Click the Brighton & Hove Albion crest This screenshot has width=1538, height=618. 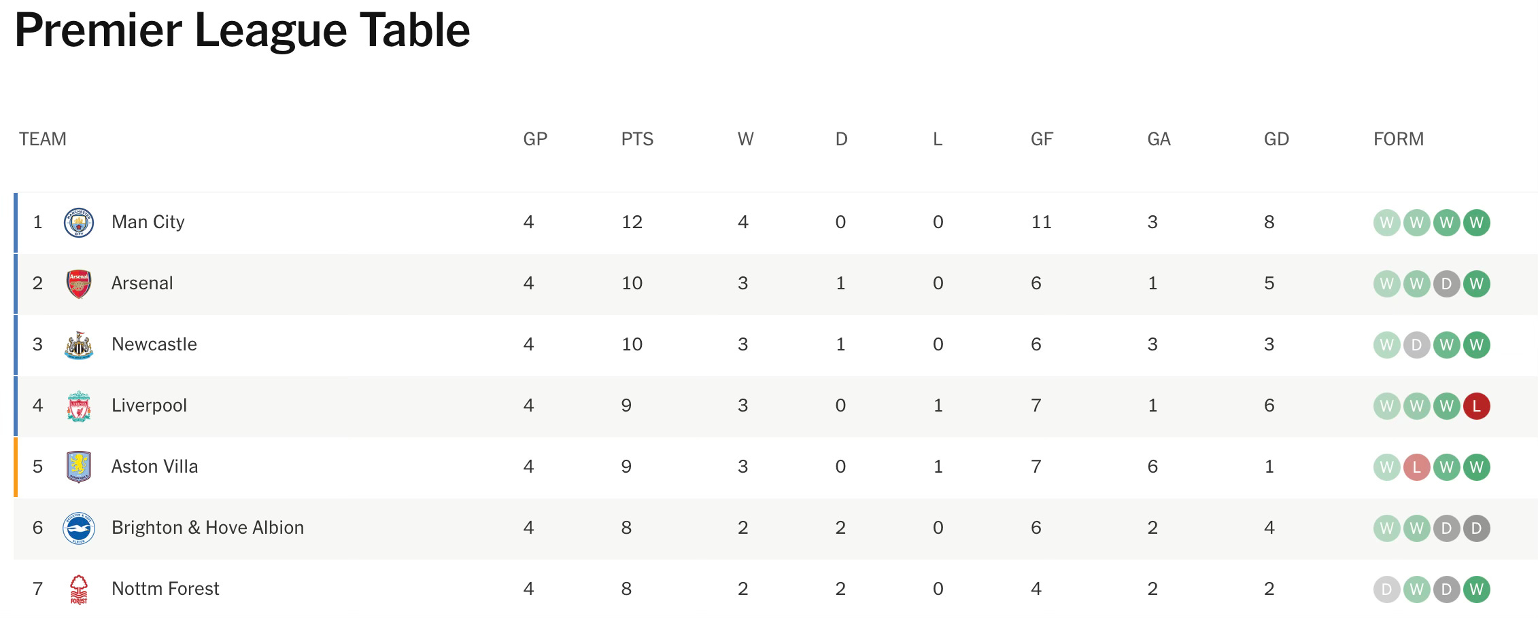tap(80, 527)
